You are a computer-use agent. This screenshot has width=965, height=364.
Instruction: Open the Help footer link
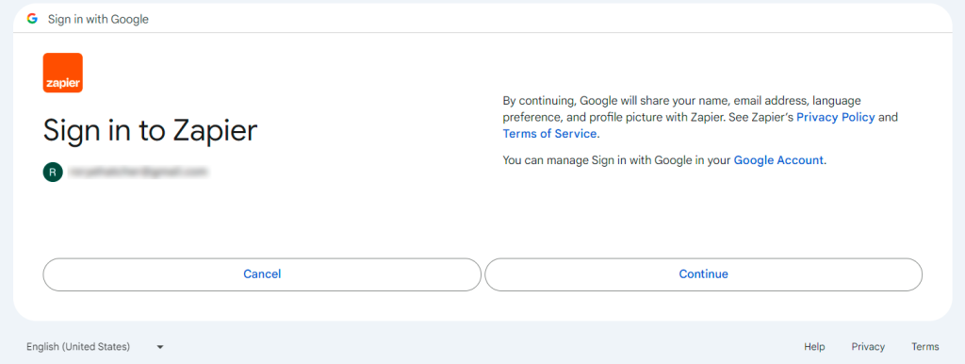tap(814, 347)
